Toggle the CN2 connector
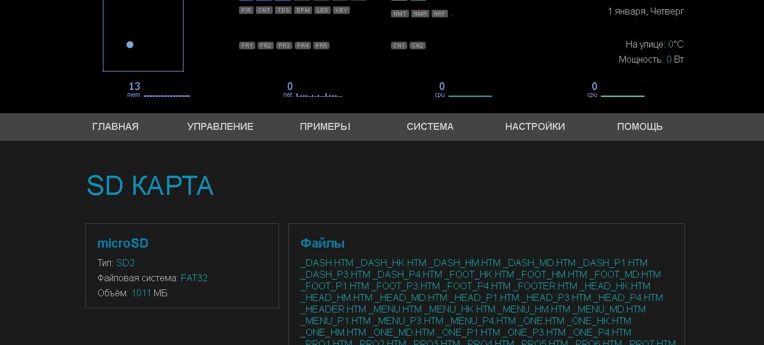The image size is (764, 345). (x=418, y=45)
